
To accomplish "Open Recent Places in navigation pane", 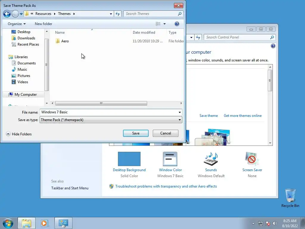I will (28, 44).
